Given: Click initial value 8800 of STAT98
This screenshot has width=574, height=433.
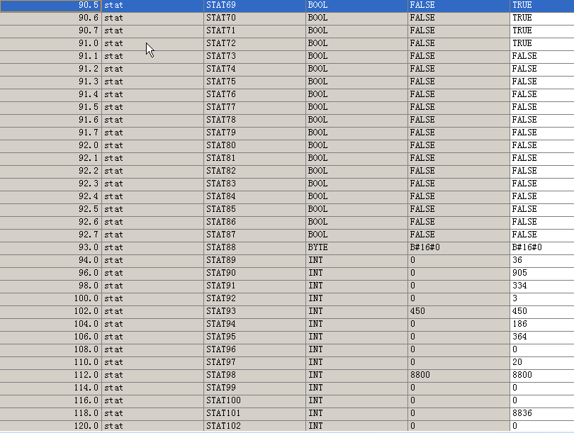Looking at the screenshot, I should coord(458,375).
